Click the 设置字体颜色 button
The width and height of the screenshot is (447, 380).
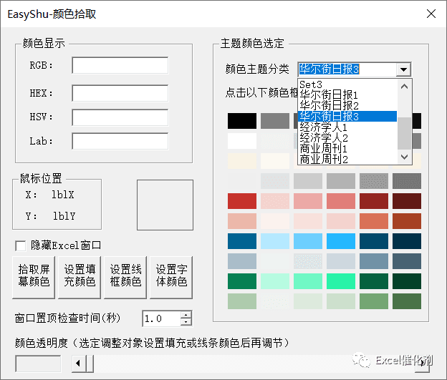tap(171, 277)
